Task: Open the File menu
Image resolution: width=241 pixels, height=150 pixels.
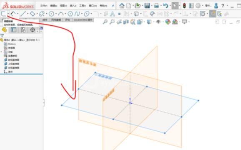Action: pyautogui.click(x=44, y=6)
